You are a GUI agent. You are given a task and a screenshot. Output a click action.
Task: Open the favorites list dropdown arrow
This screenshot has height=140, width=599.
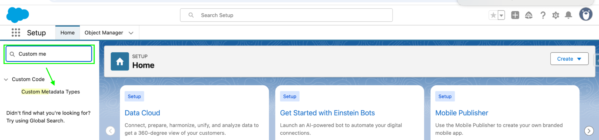[x=501, y=15]
